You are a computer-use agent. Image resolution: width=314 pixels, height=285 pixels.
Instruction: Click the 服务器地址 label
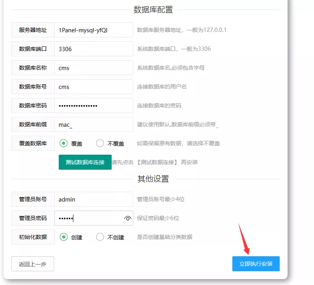pos(33,30)
